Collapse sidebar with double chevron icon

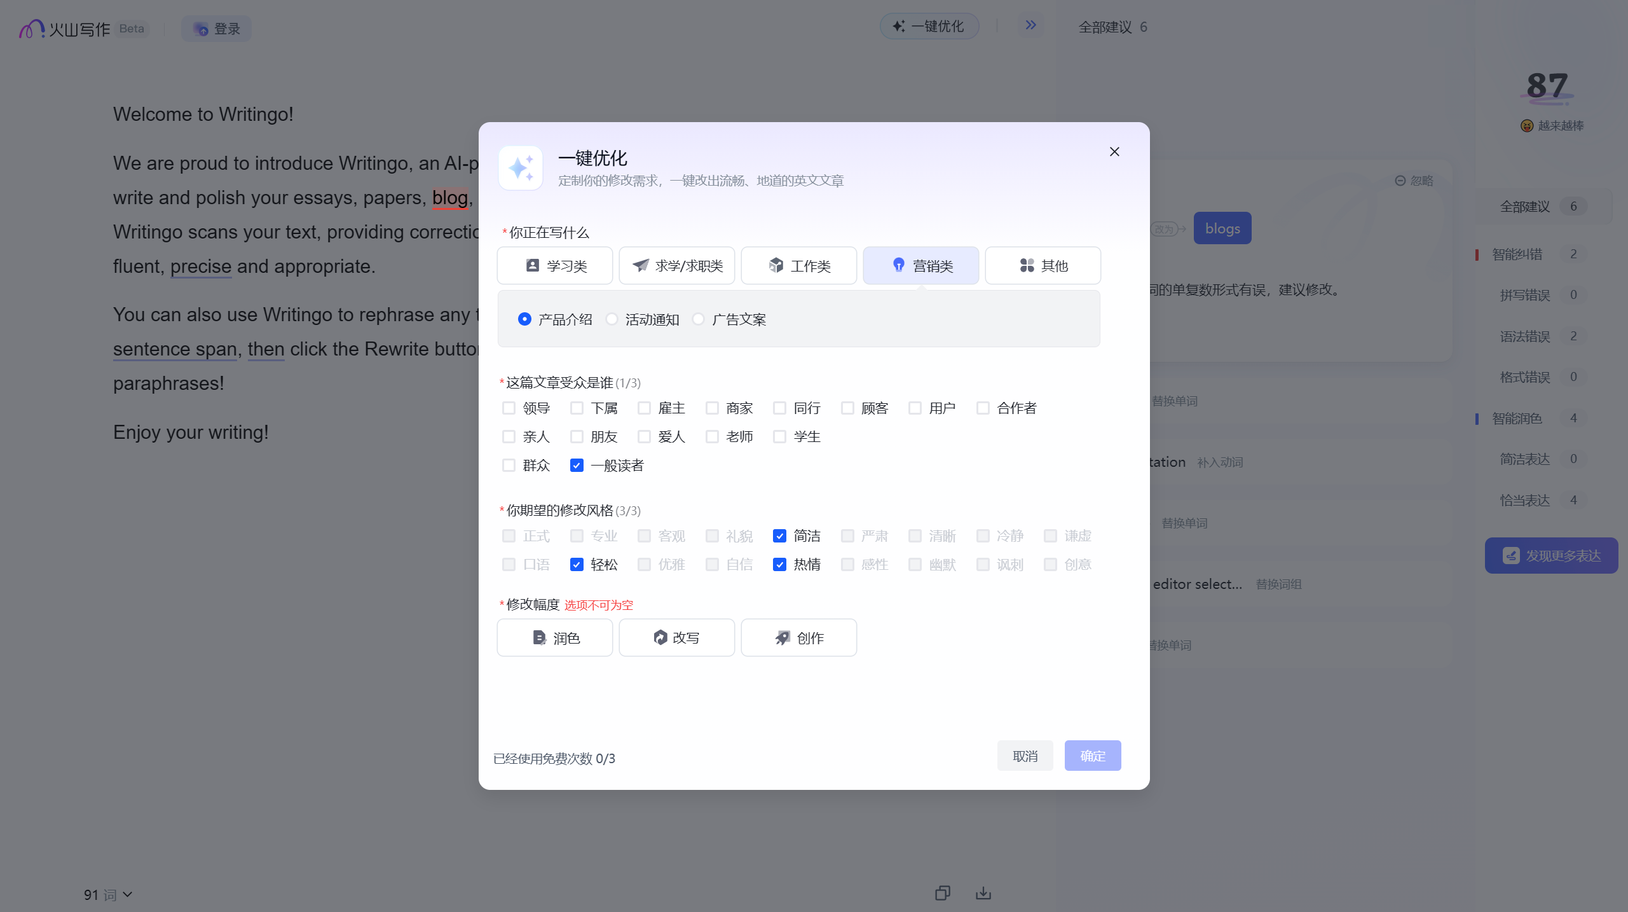click(x=1030, y=25)
